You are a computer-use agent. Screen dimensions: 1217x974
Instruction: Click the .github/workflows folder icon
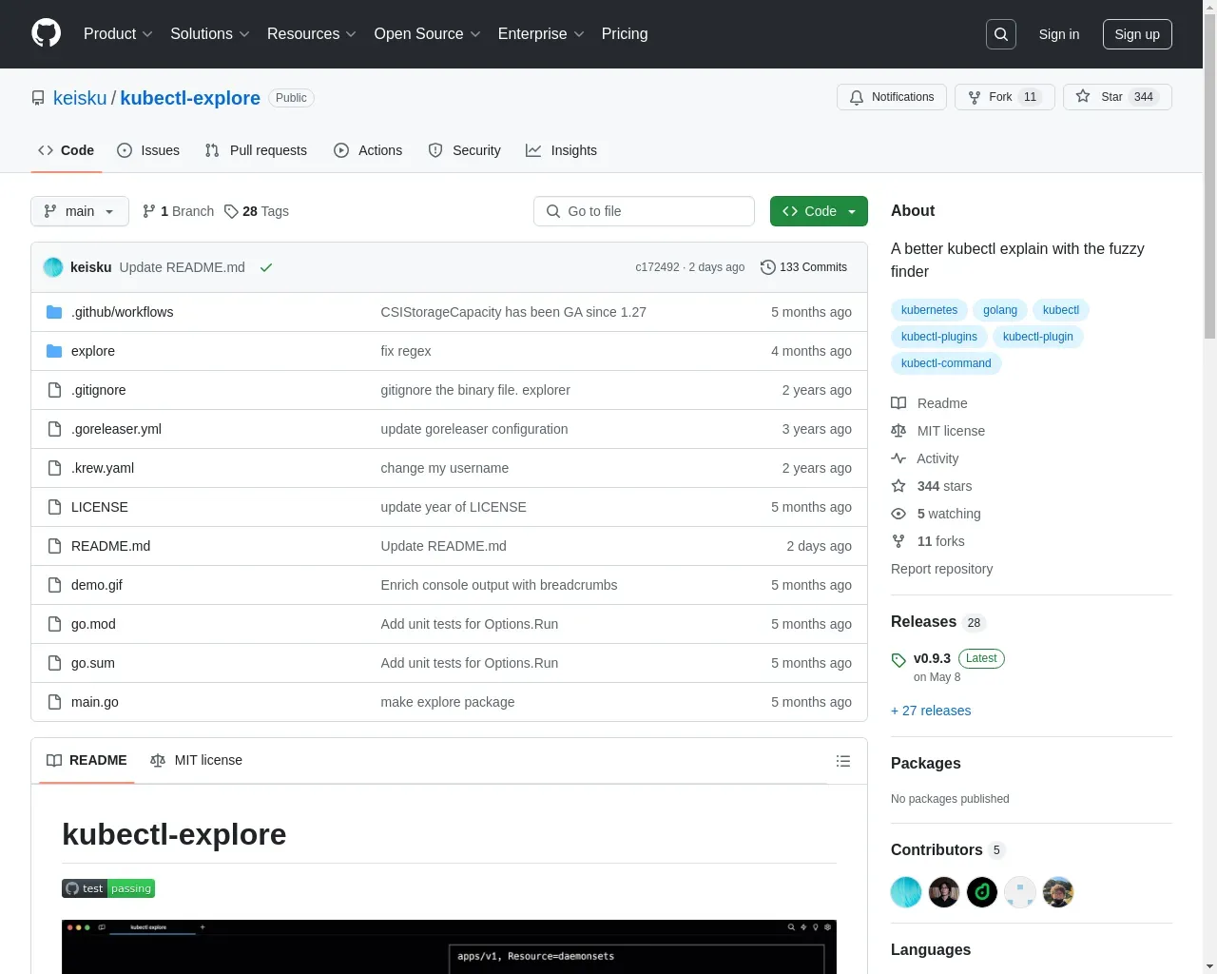tap(54, 312)
